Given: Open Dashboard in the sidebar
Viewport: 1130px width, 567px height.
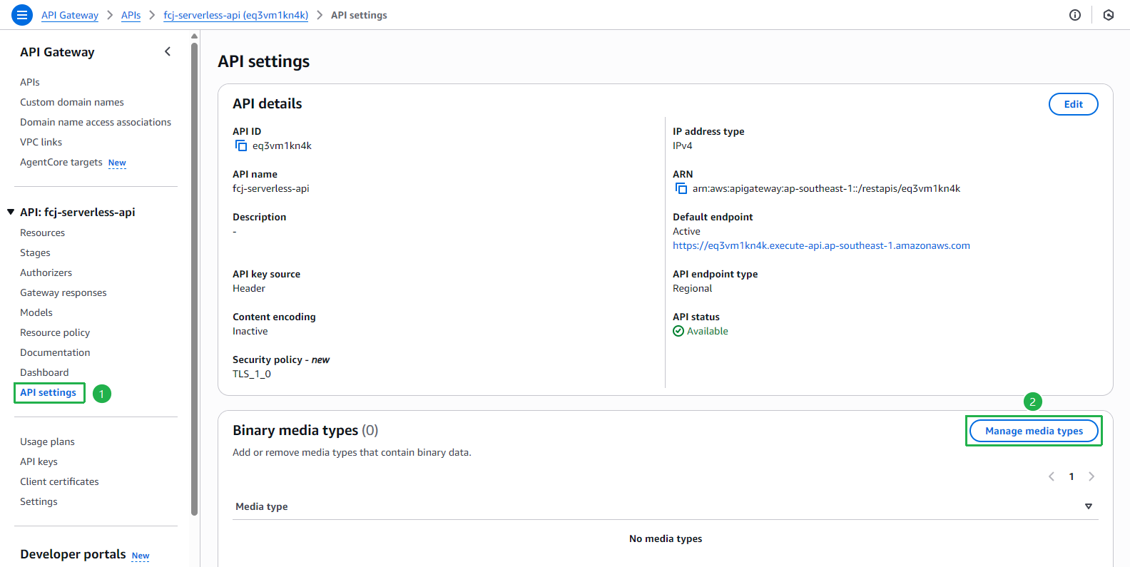Looking at the screenshot, I should click(x=44, y=372).
